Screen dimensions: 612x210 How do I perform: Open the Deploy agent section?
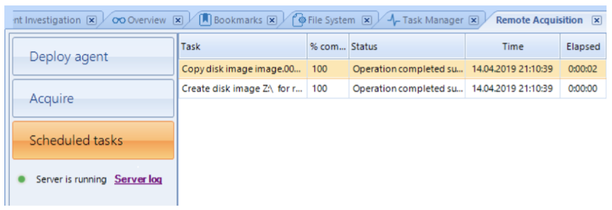click(93, 56)
